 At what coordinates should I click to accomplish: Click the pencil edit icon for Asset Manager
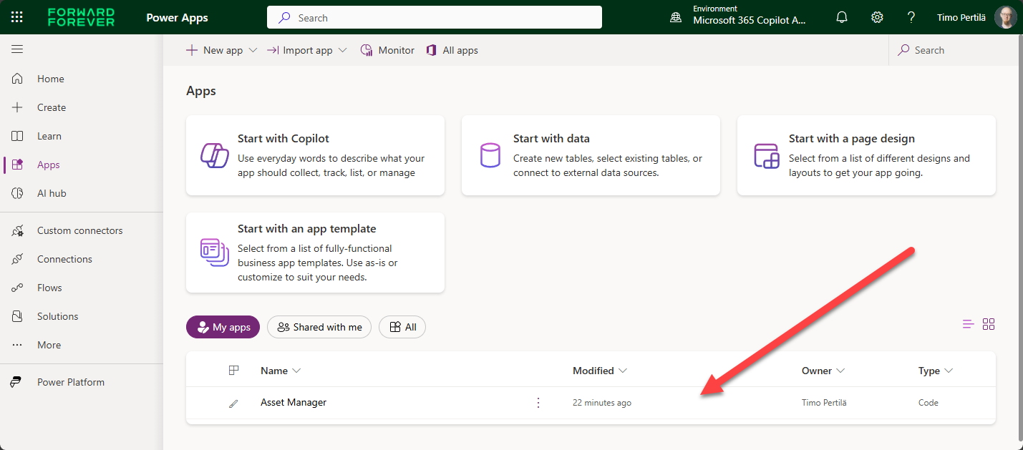tap(233, 403)
